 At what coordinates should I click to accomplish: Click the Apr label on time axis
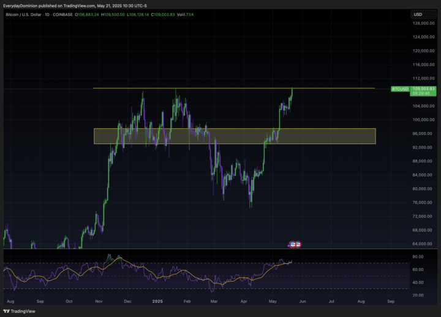pos(244,301)
